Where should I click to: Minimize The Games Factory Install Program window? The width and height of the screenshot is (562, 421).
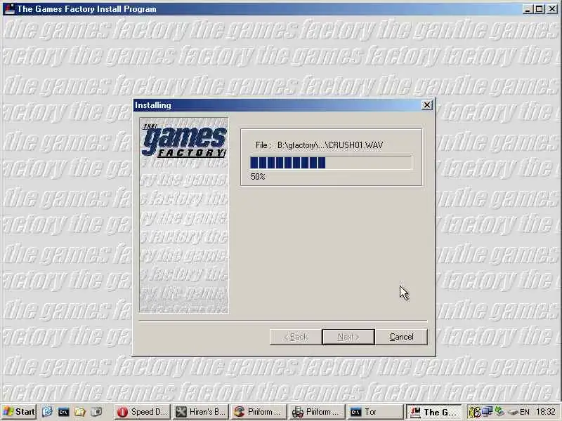[528, 9]
